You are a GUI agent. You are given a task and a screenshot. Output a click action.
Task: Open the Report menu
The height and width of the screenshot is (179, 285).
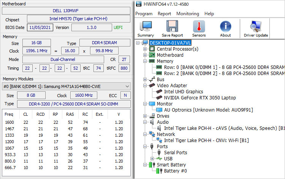(x=164, y=14)
